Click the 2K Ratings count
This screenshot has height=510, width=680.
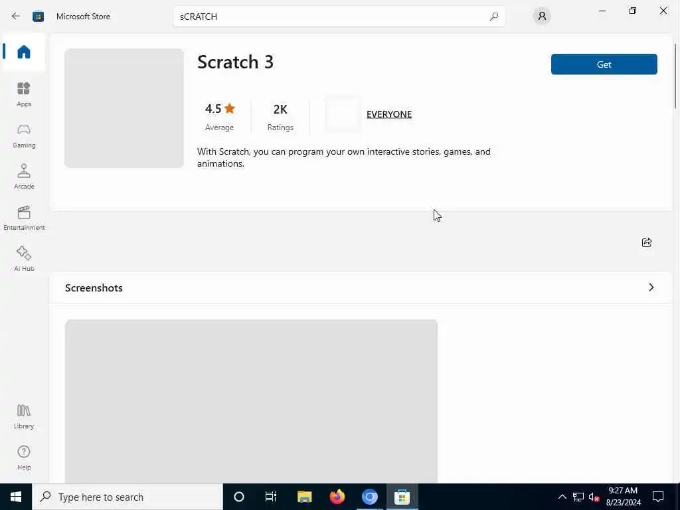pos(280,116)
